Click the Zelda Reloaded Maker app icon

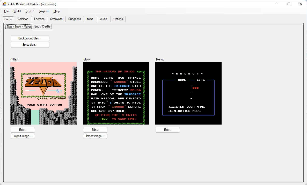4,4
